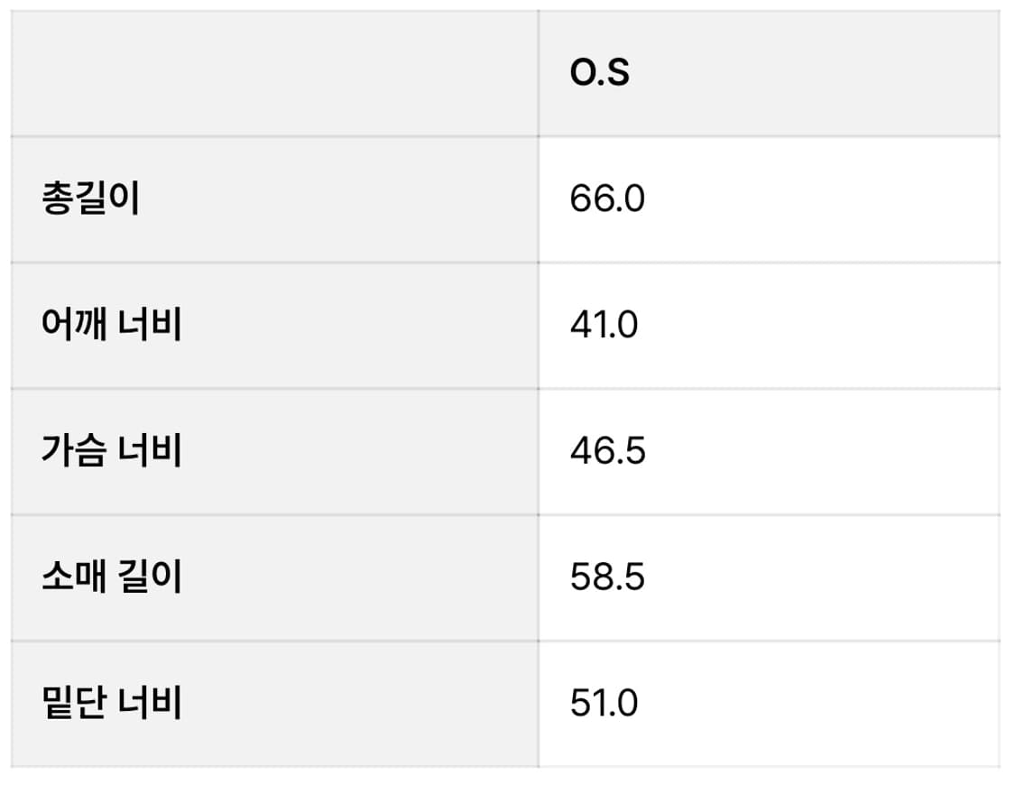Select the total length measurement number

607,198
